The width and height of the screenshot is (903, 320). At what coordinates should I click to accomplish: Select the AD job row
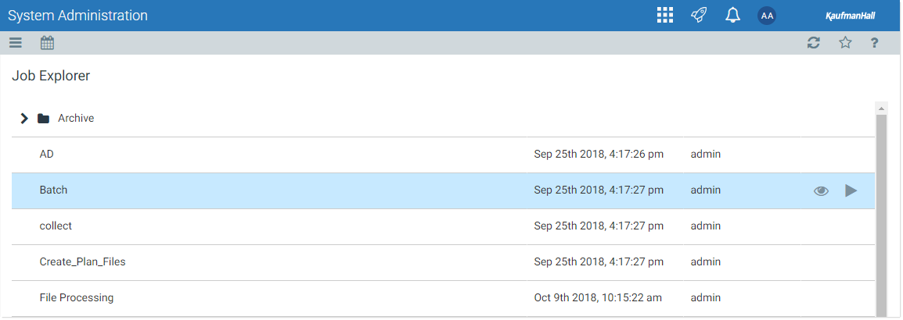point(443,155)
